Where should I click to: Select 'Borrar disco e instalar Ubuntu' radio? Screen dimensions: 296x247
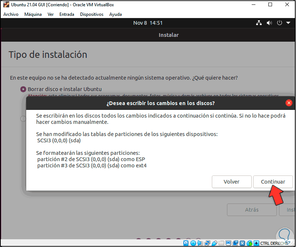pyautogui.click(x=23, y=89)
